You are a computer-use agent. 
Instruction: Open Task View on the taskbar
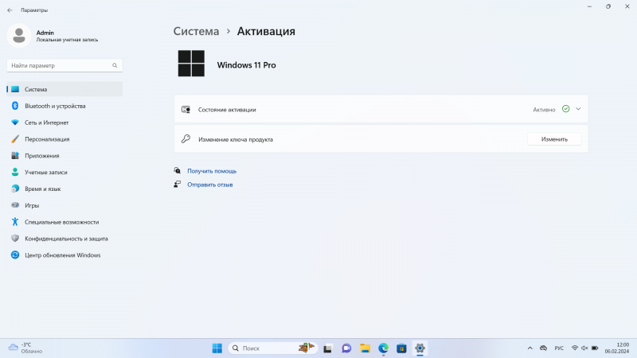pyautogui.click(x=327, y=348)
